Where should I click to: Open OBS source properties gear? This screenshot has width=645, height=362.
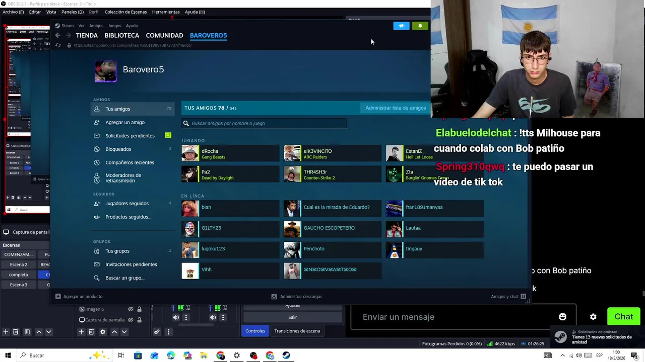point(103,332)
